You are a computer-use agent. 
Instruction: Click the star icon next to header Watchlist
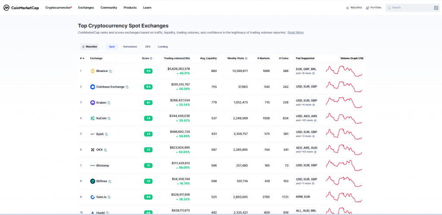coord(347,8)
